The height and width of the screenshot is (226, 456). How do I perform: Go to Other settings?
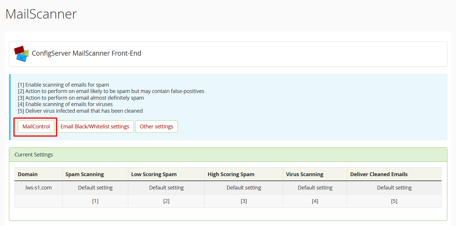156,127
